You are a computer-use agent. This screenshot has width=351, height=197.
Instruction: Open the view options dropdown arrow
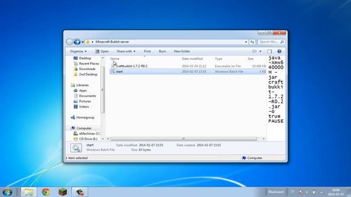coord(260,51)
